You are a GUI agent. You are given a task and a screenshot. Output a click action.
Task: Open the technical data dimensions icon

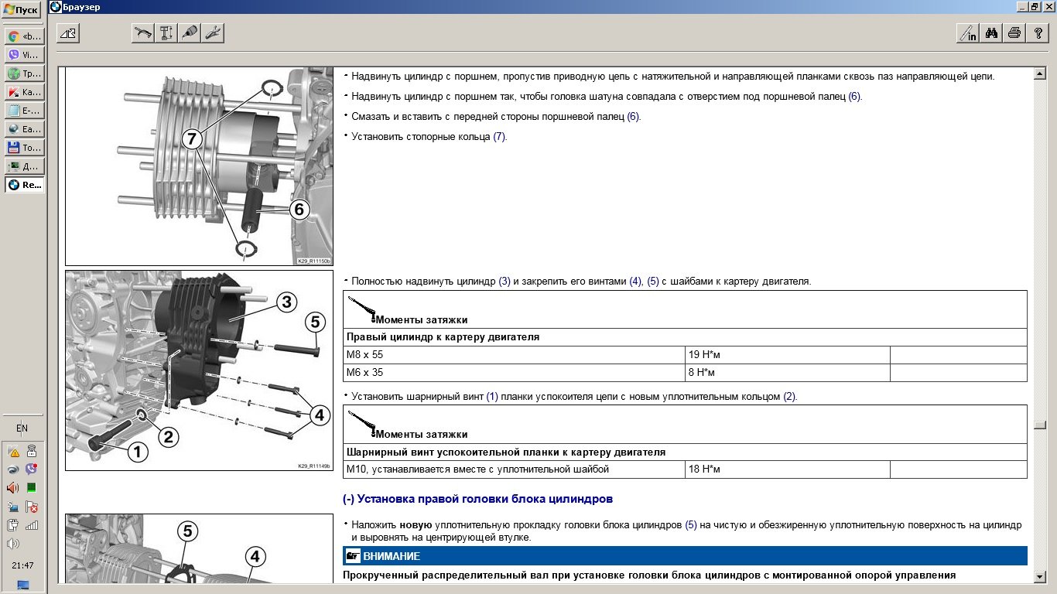coord(166,33)
